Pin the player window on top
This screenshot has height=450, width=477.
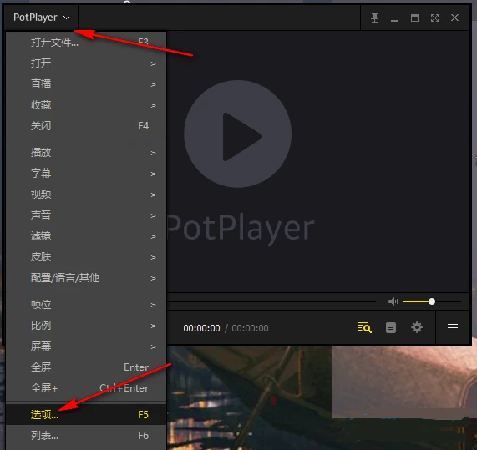(x=374, y=18)
